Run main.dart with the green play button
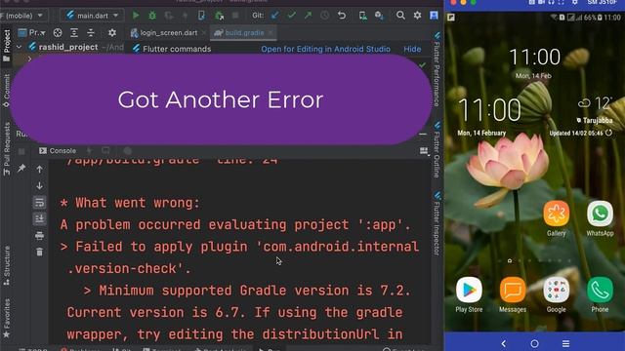The height and width of the screenshot is (351, 625). (136, 16)
